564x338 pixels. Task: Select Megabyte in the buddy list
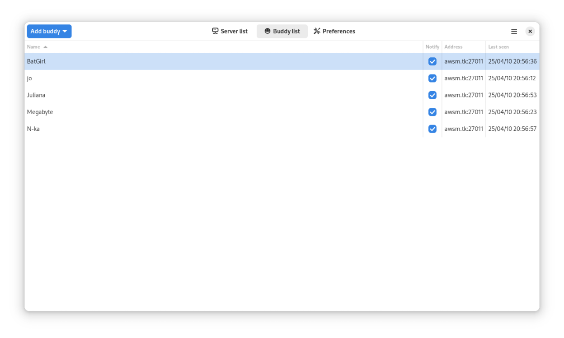click(x=40, y=112)
